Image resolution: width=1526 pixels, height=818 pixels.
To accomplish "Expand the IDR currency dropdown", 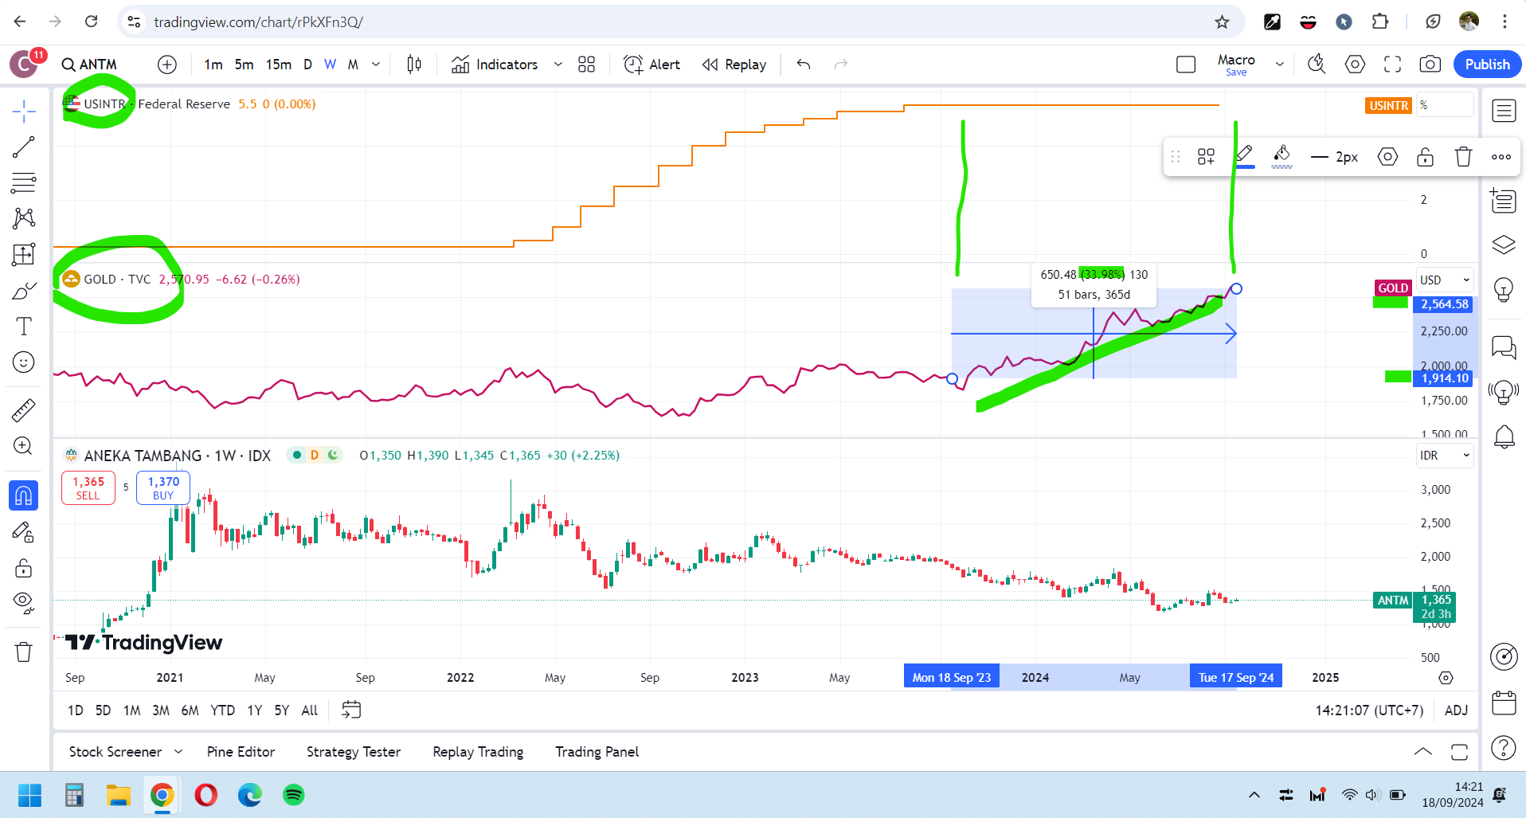I will pos(1444,456).
